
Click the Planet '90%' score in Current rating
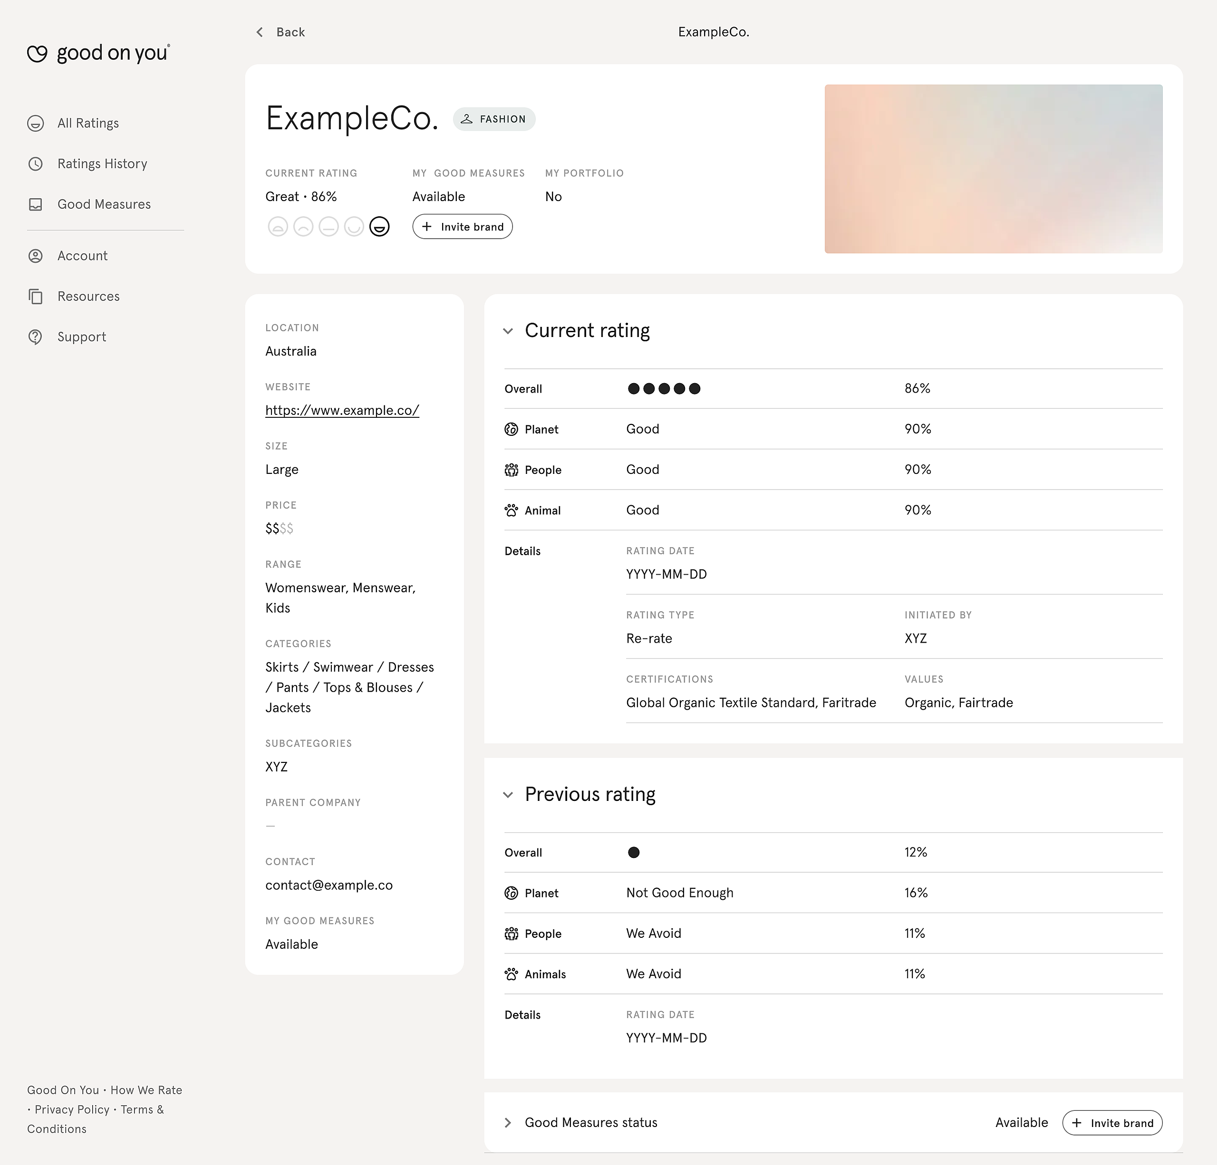coord(918,429)
